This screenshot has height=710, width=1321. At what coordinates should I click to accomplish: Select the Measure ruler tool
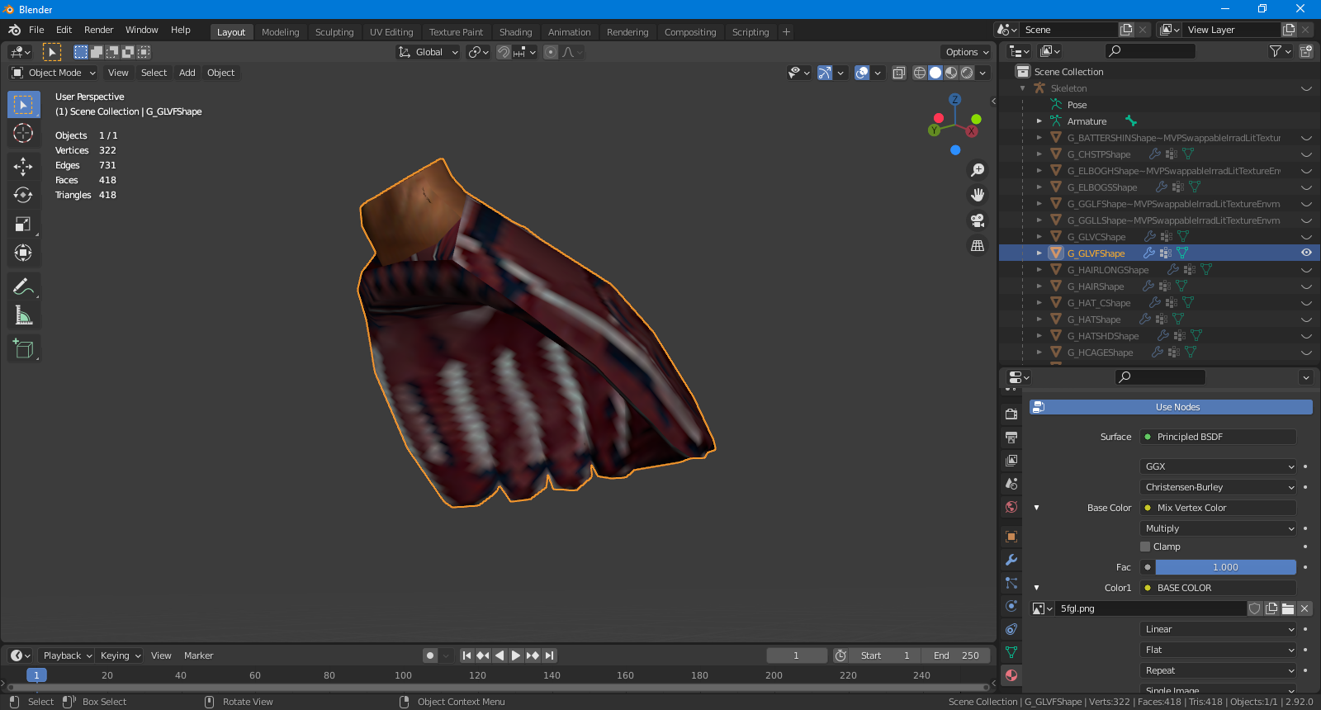click(23, 315)
